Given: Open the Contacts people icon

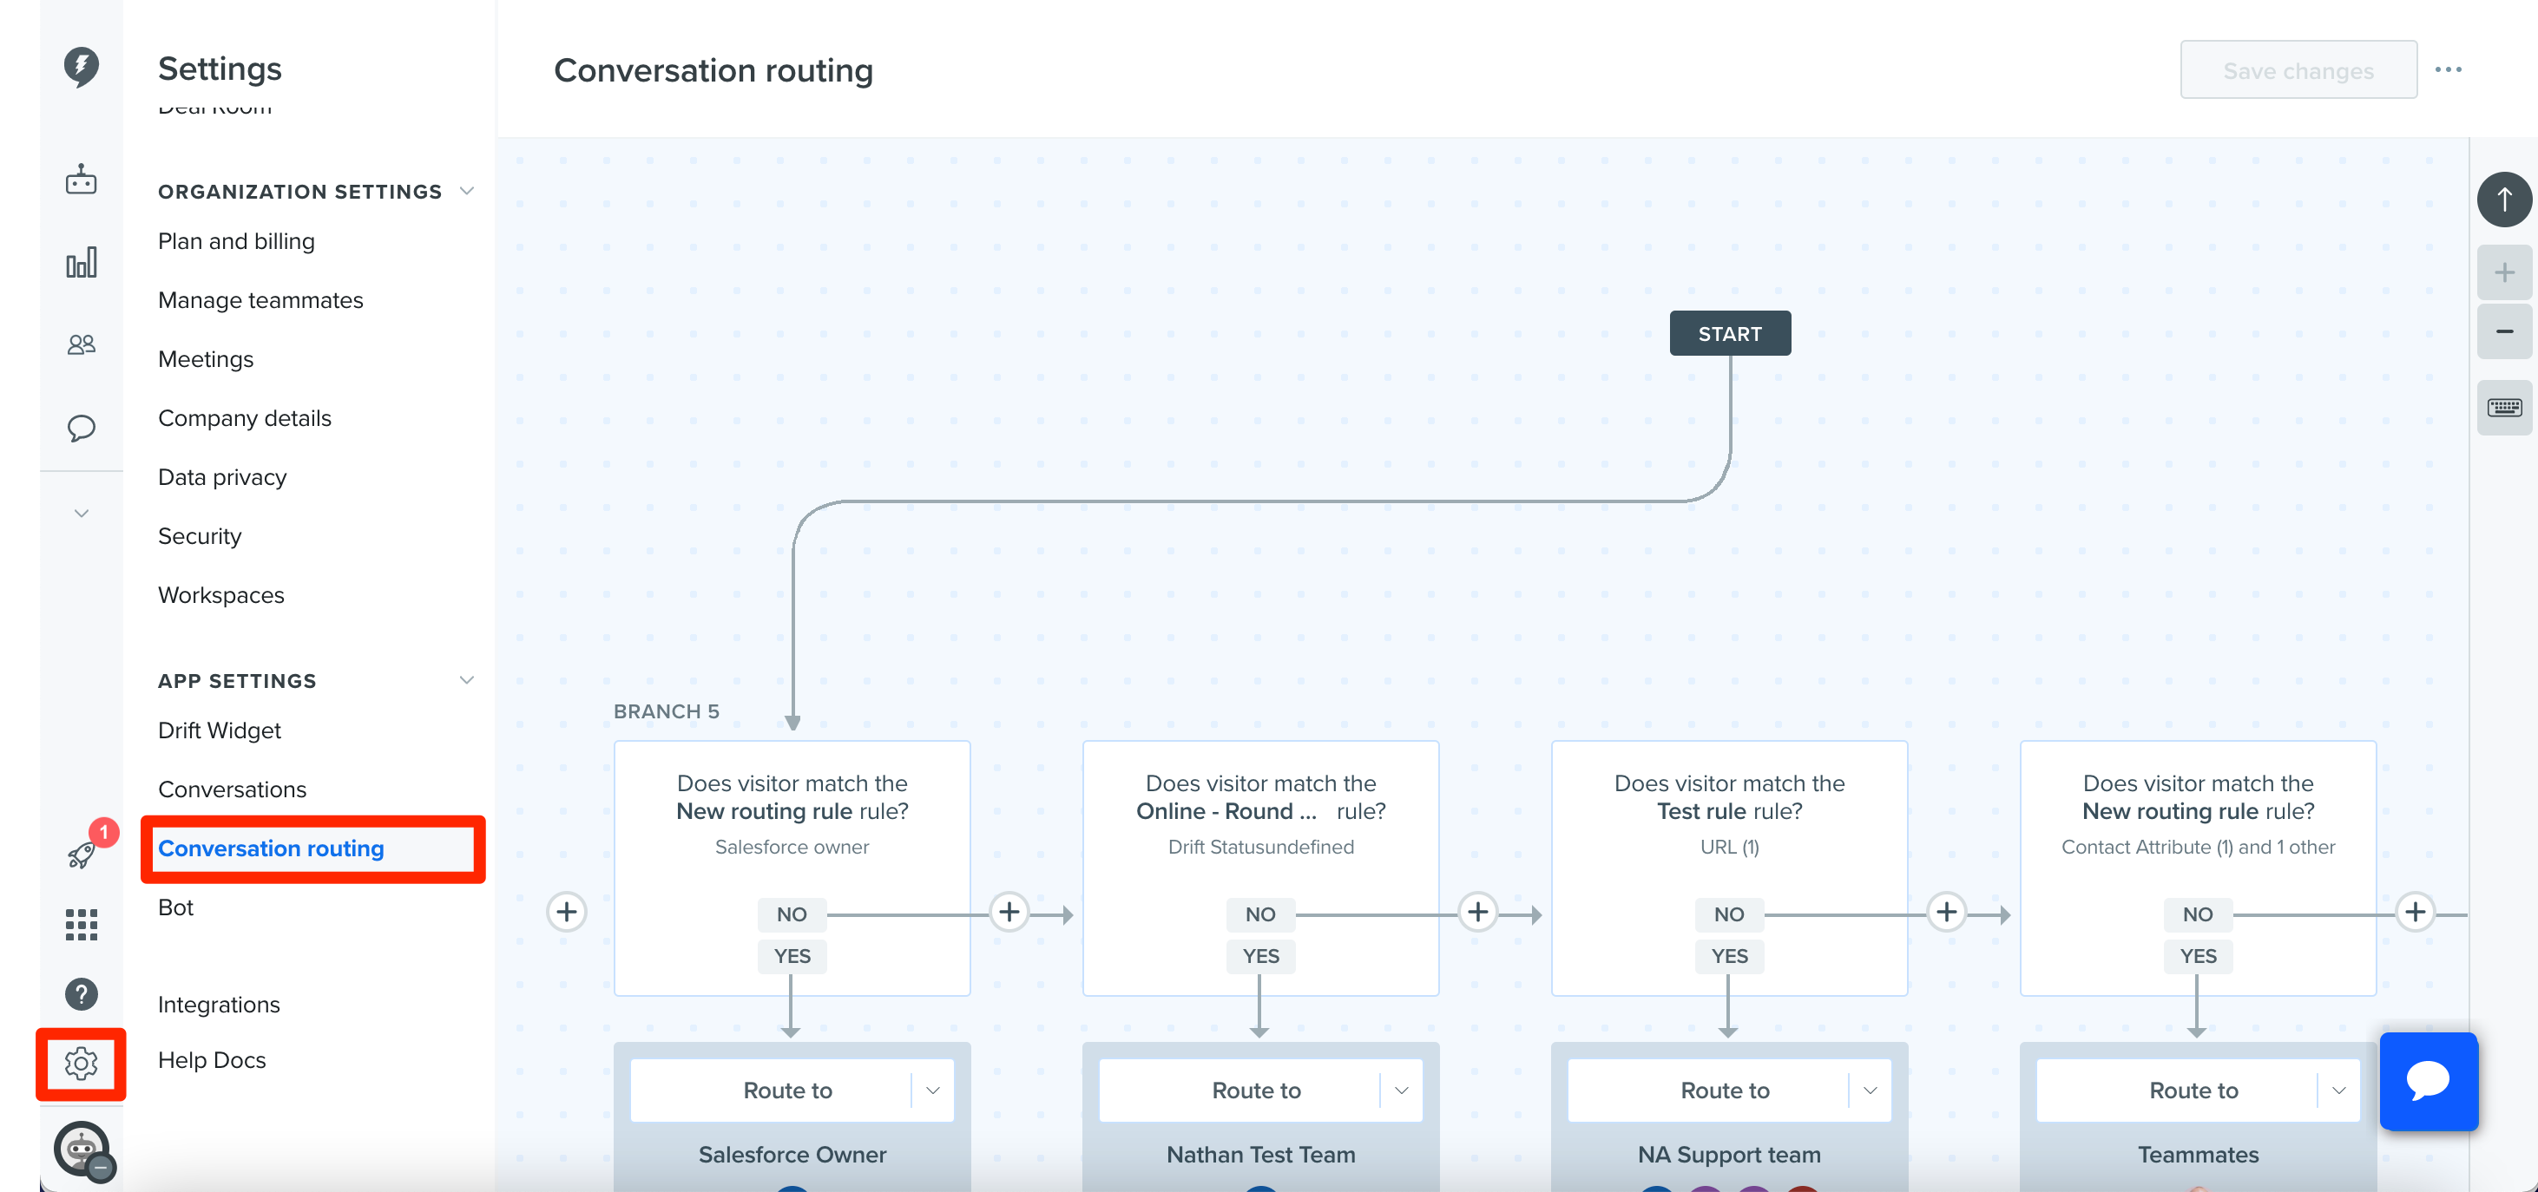Looking at the screenshot, I should [81, 344].
